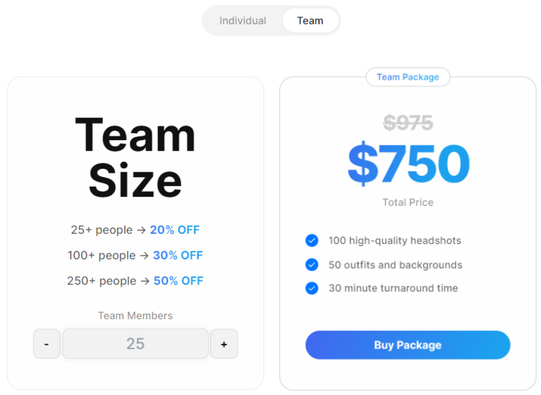Click the 50% OFF discount text
This screenshot has width=541, height=395.
[x=178, y=281]
